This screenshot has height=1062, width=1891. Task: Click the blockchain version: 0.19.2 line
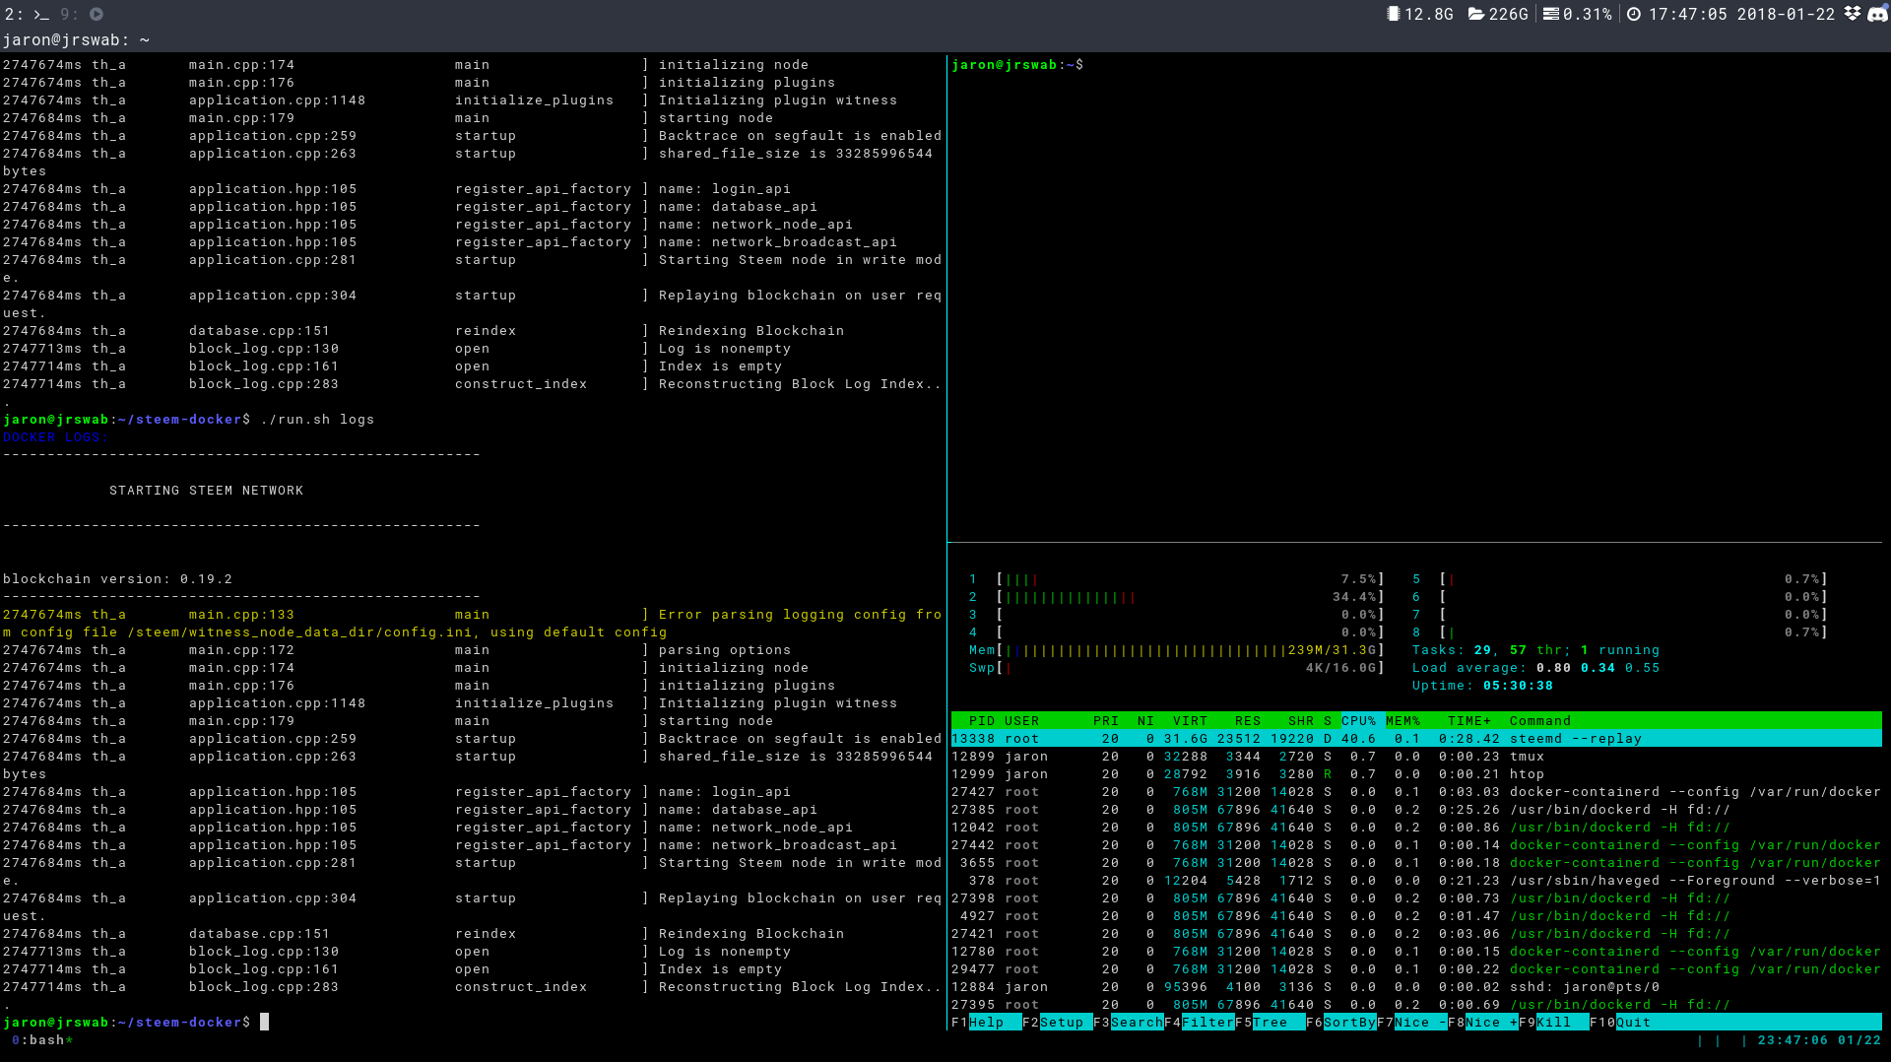(x=117, y=579)
